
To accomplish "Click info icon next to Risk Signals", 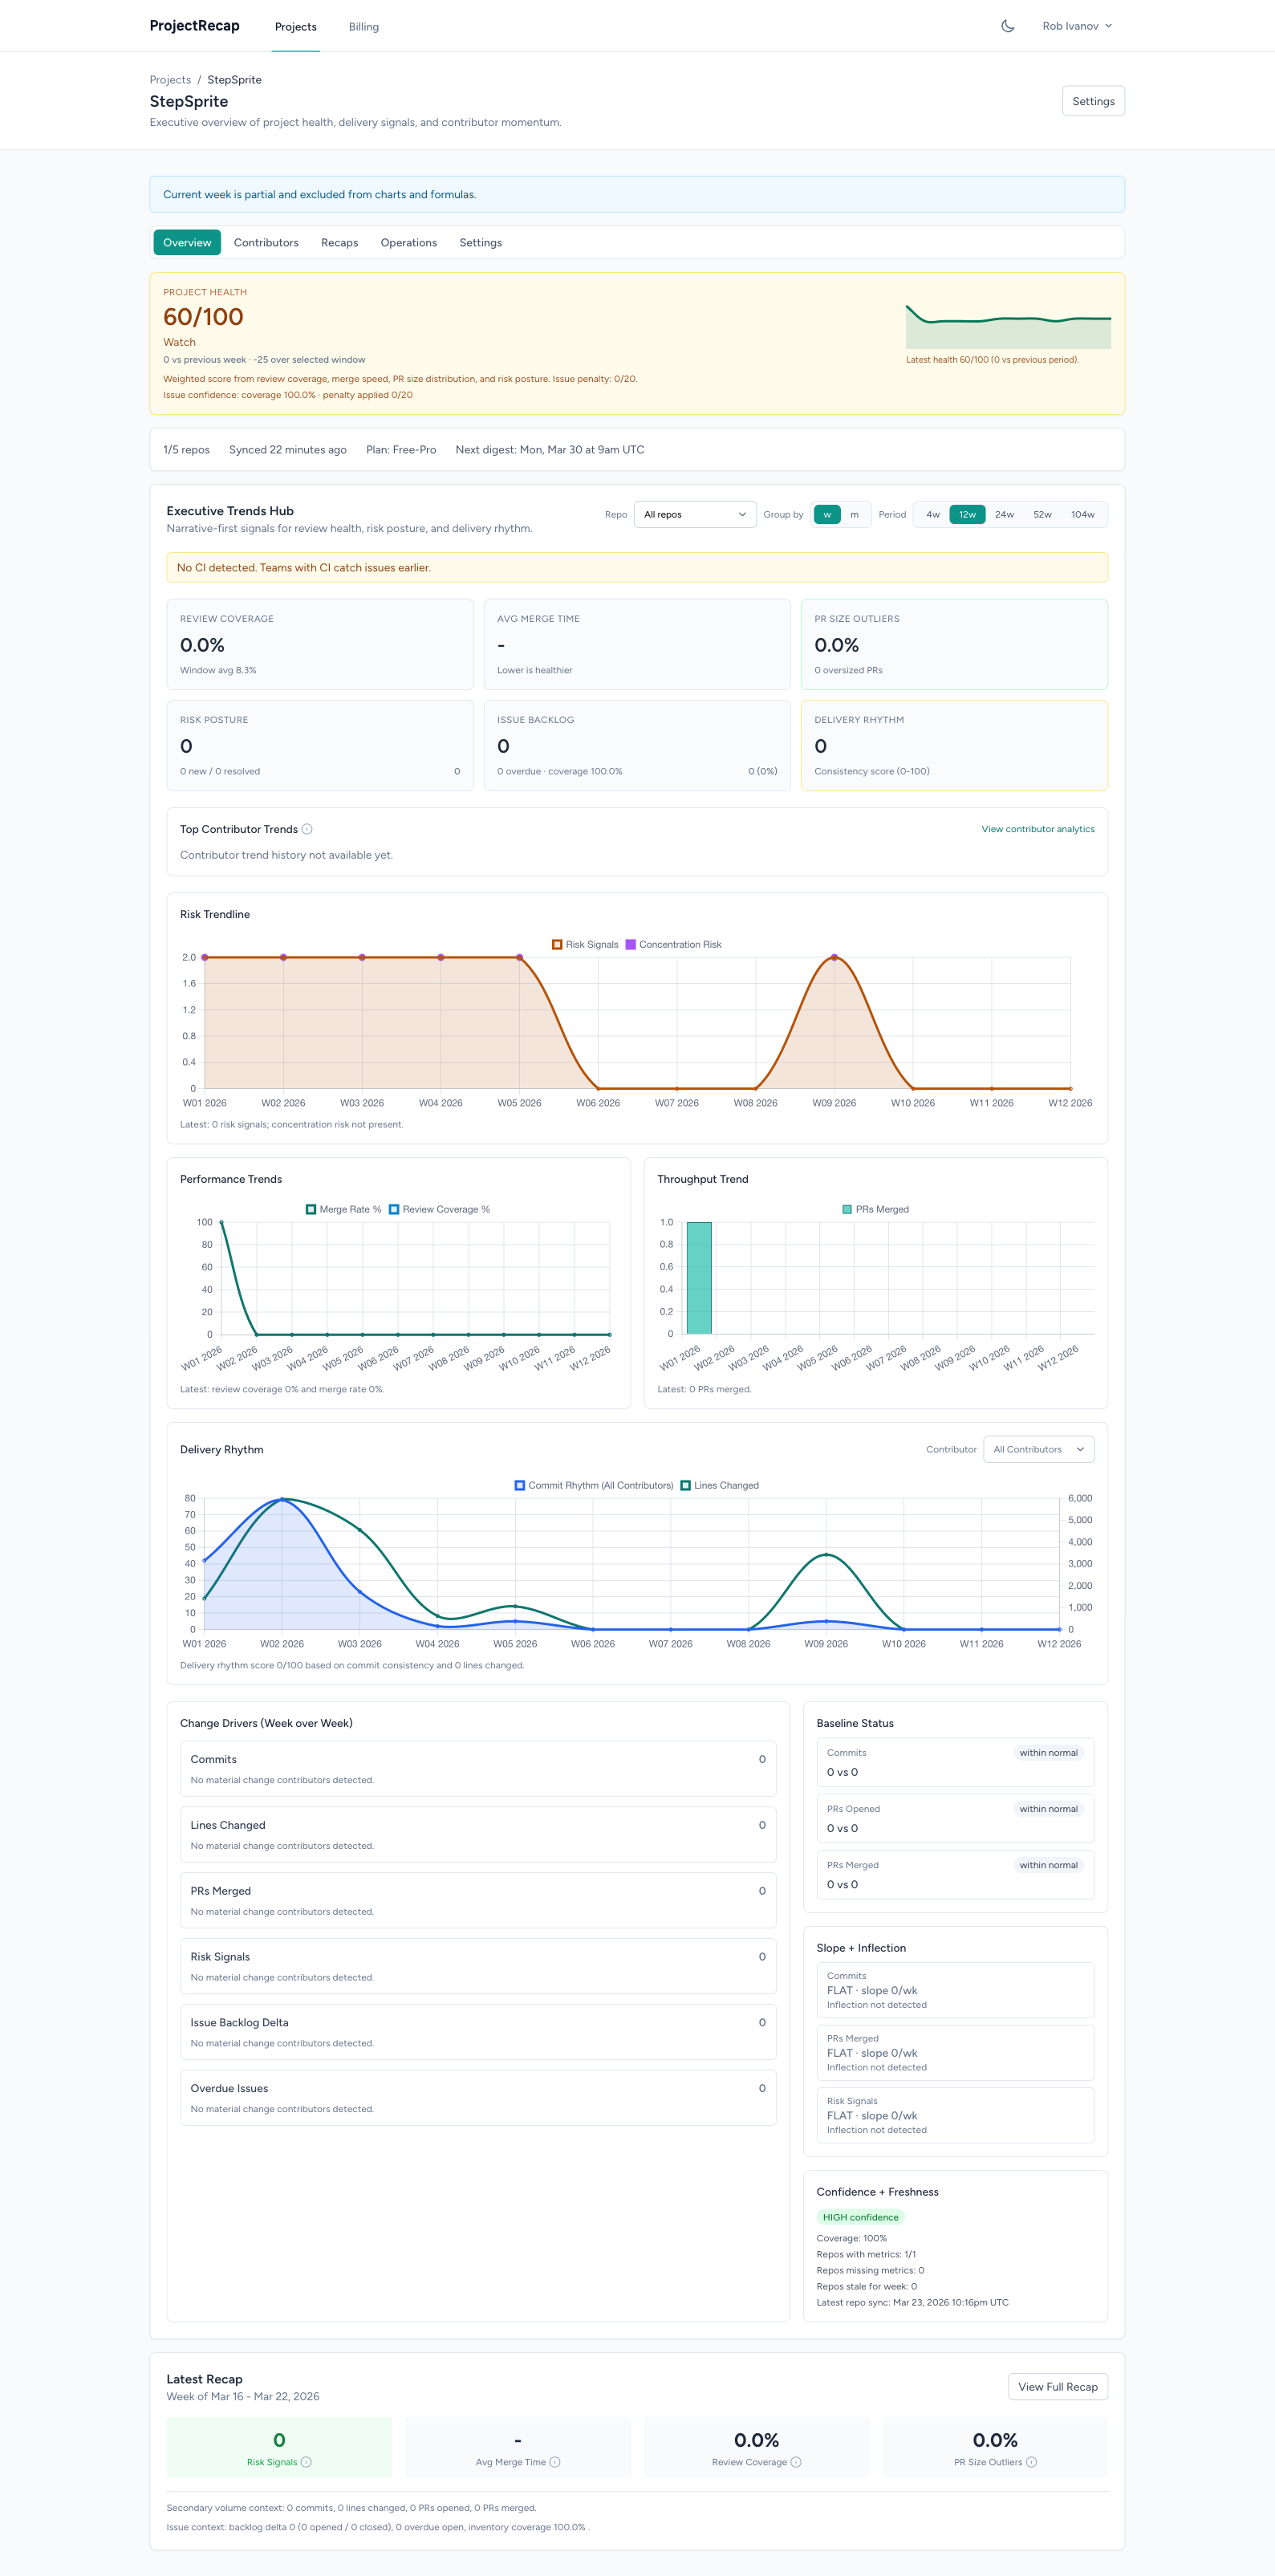I will pos(307,2462).
